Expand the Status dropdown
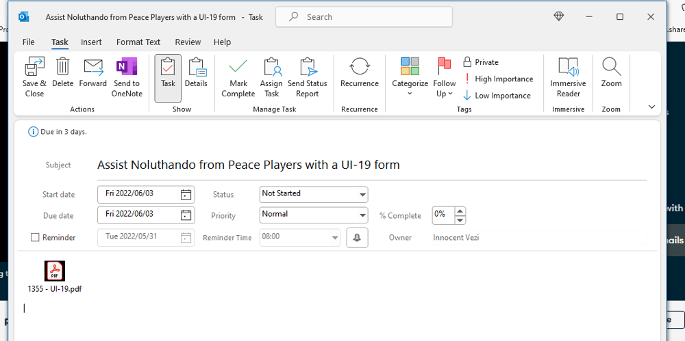 [x=362, y=195]
